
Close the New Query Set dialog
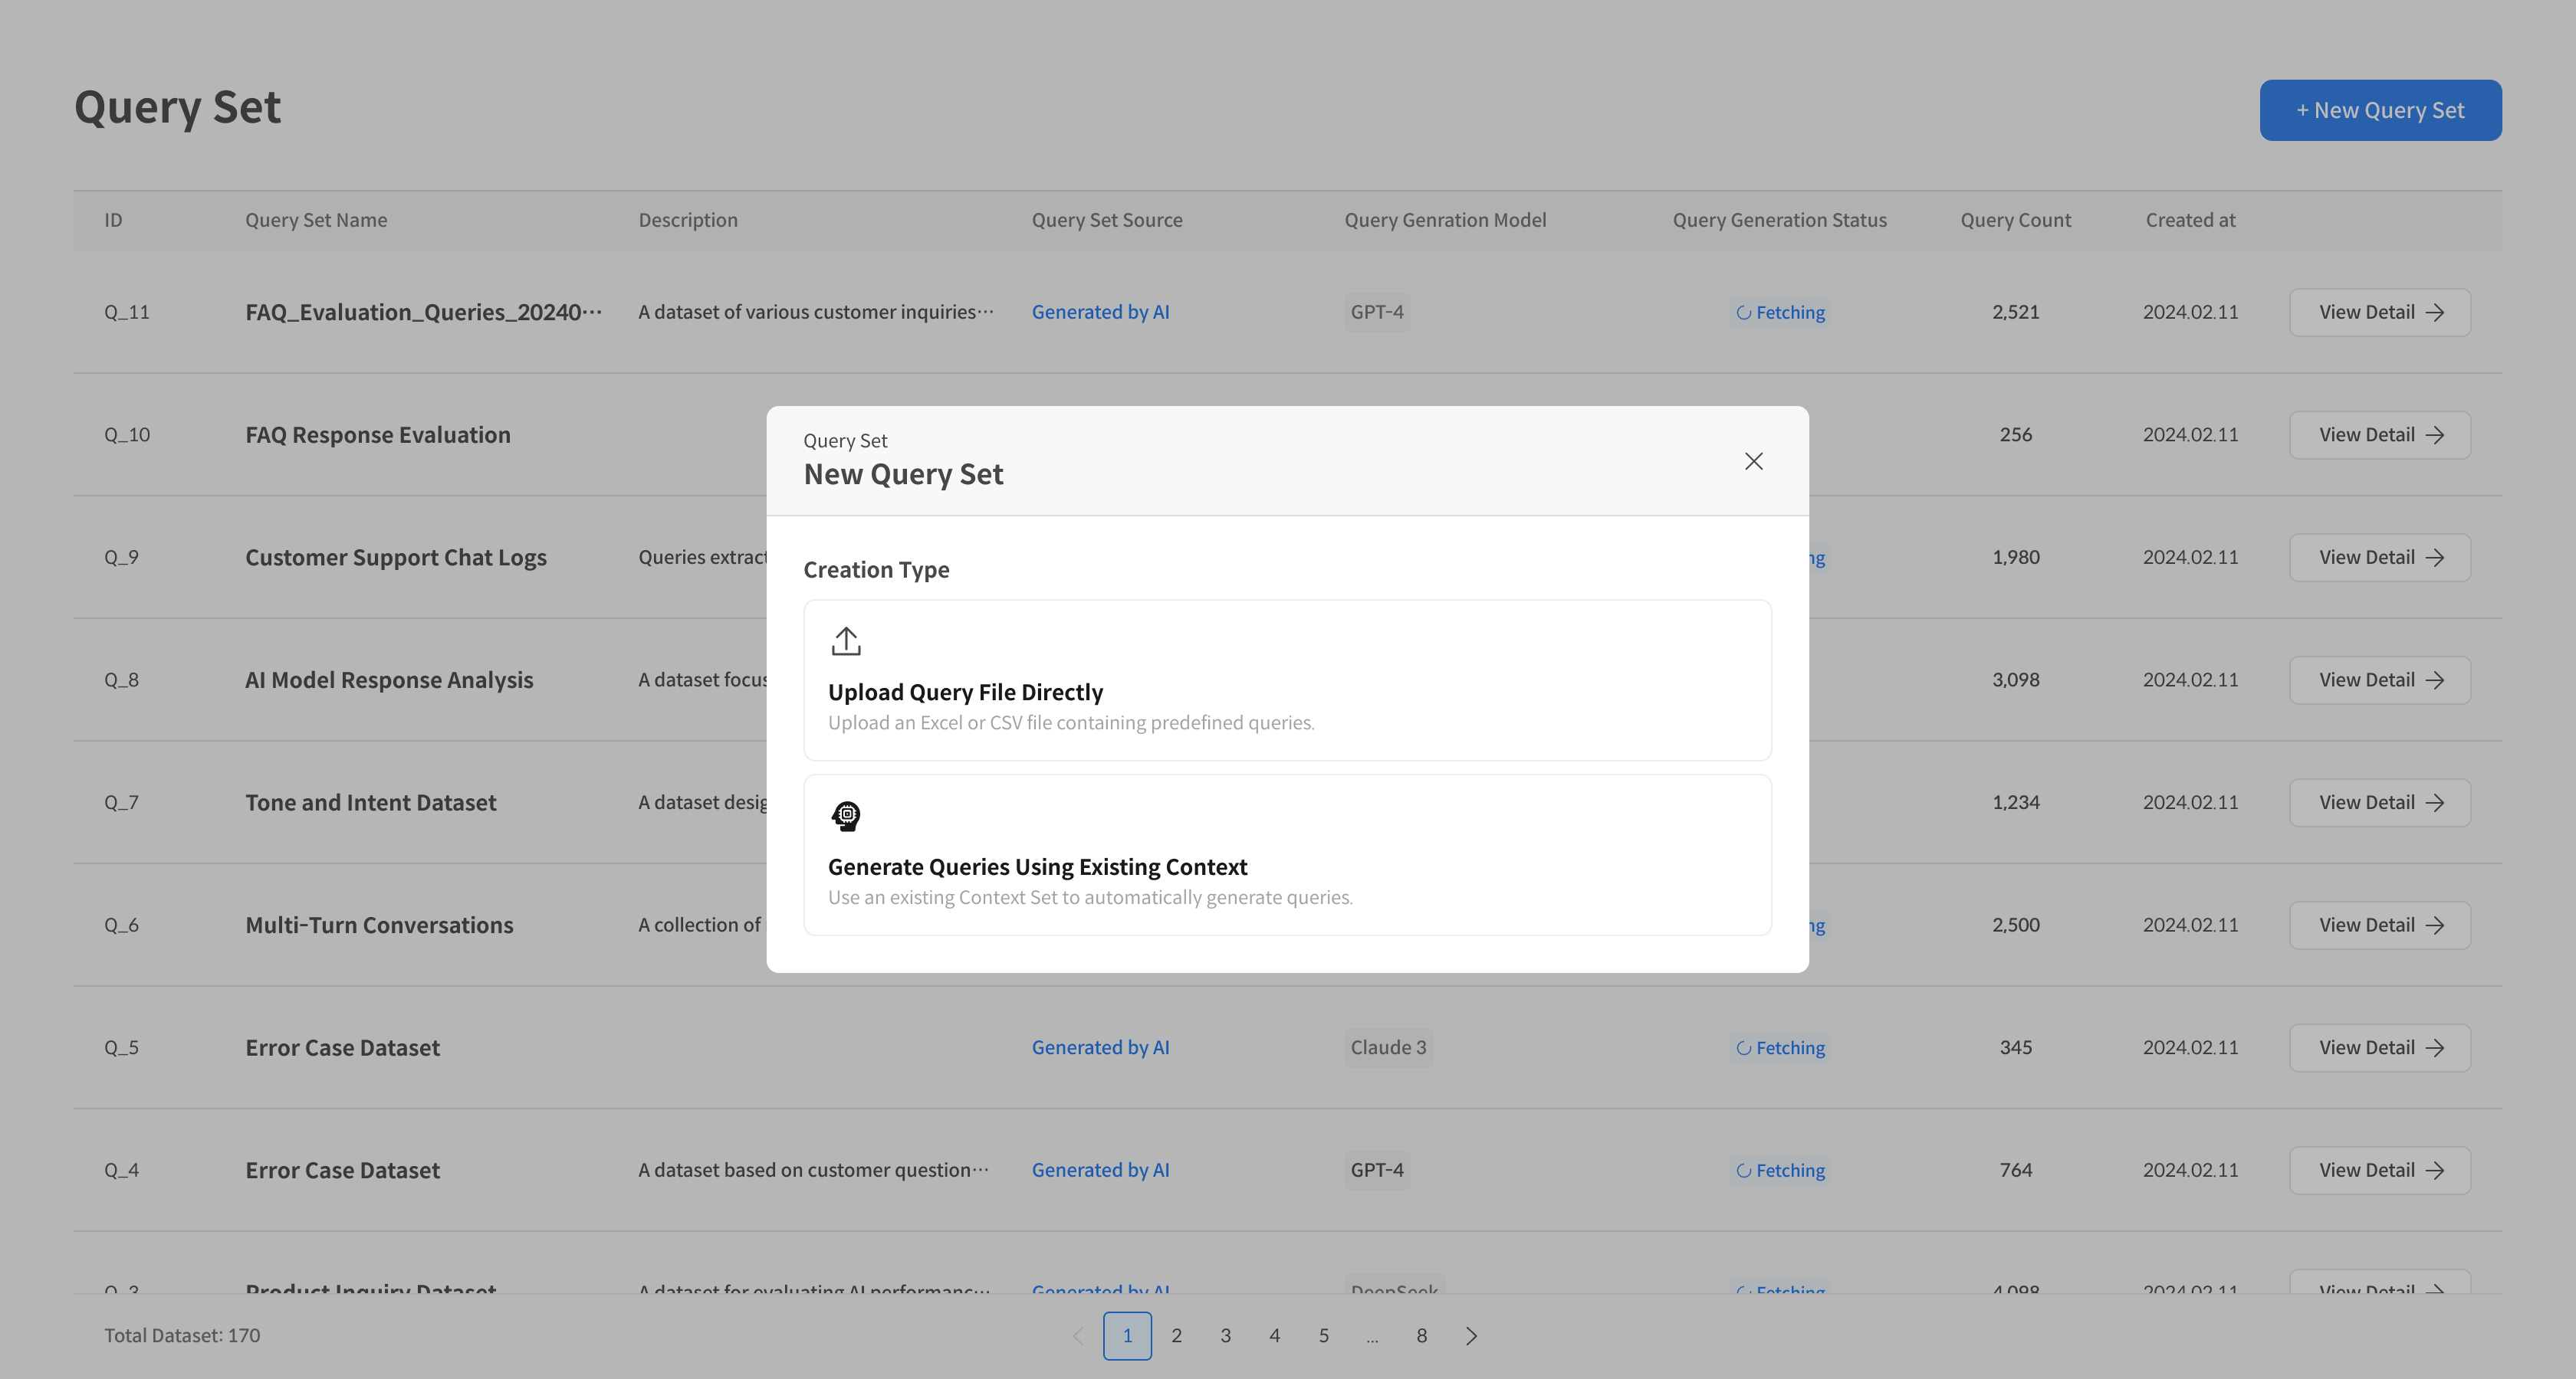point(1753,460)
